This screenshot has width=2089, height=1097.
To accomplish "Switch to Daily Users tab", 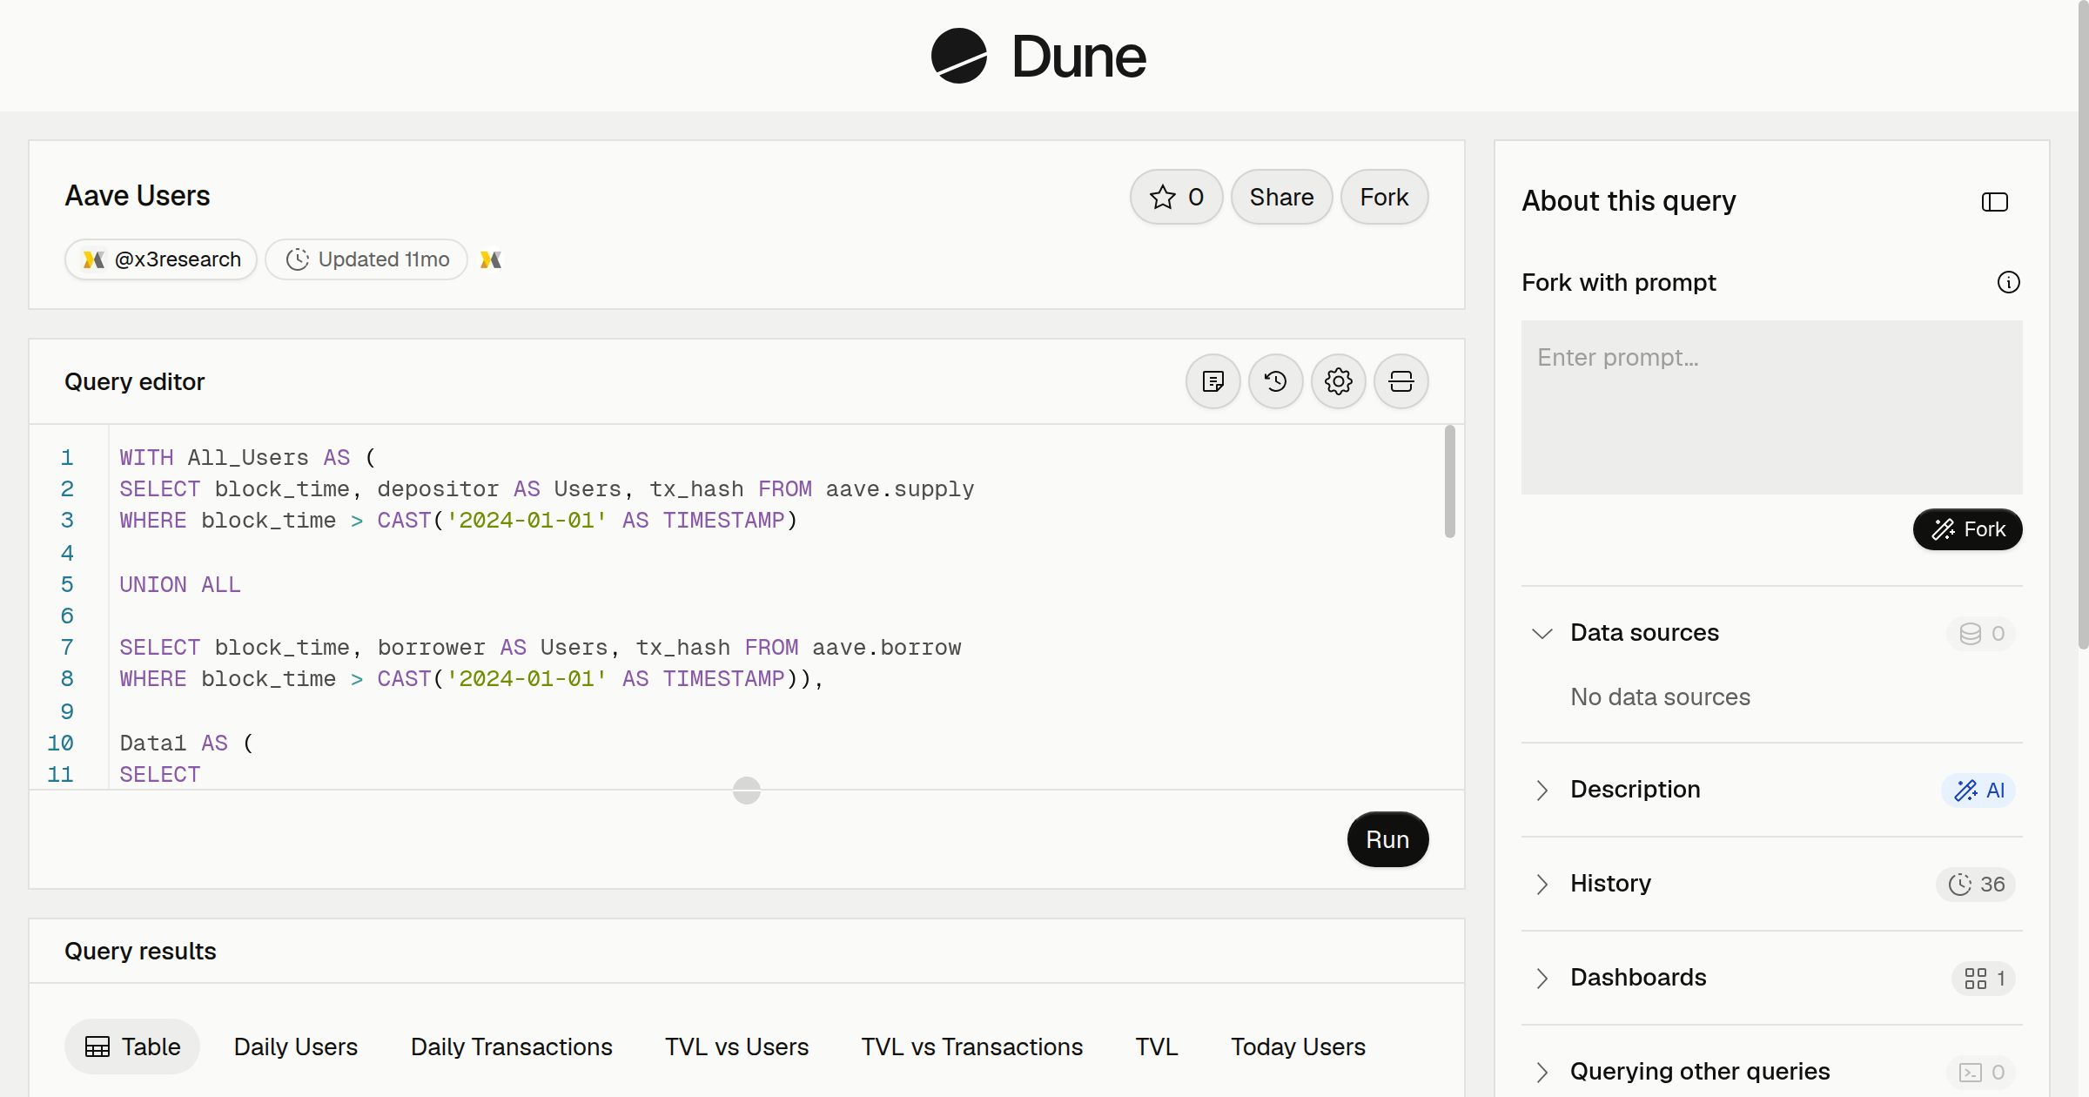I will coord(296,1047).
